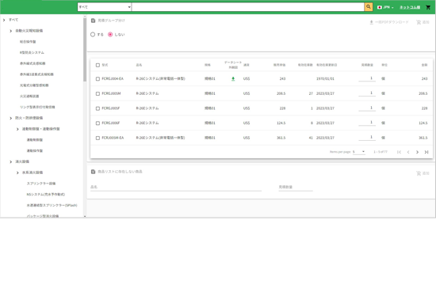436x307 pixels.
Task: Download datasheet for FCRGJ004-EA row
Action: click(233, 79)
